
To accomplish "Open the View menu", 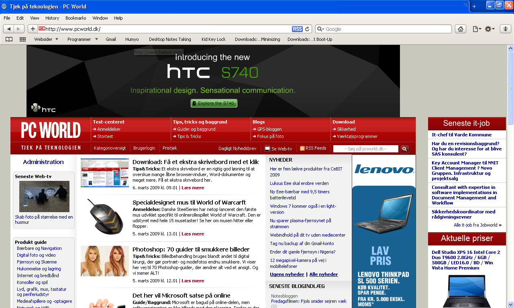I will [35, 18].
